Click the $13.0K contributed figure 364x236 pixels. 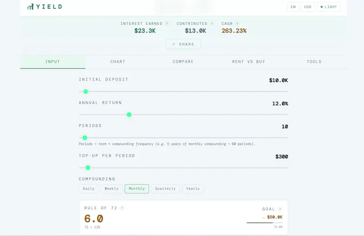click(x=196, y=30)
